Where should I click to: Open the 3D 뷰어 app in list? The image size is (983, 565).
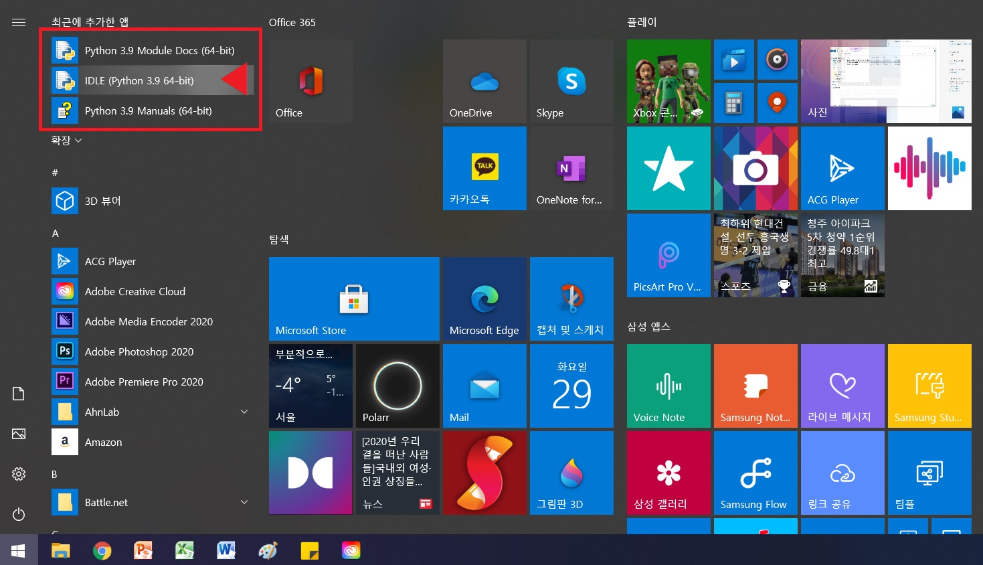point(153,201)
